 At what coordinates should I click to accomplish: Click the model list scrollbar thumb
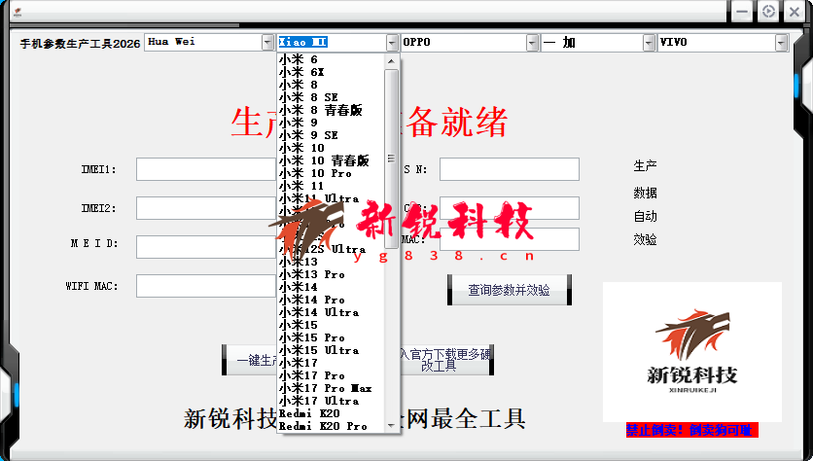tap(392, 159)
